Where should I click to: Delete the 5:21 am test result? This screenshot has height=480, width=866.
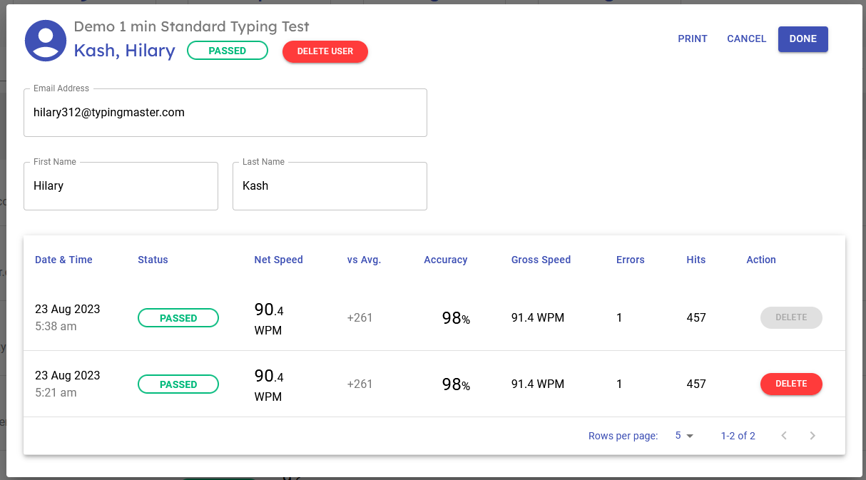point(791,384)
